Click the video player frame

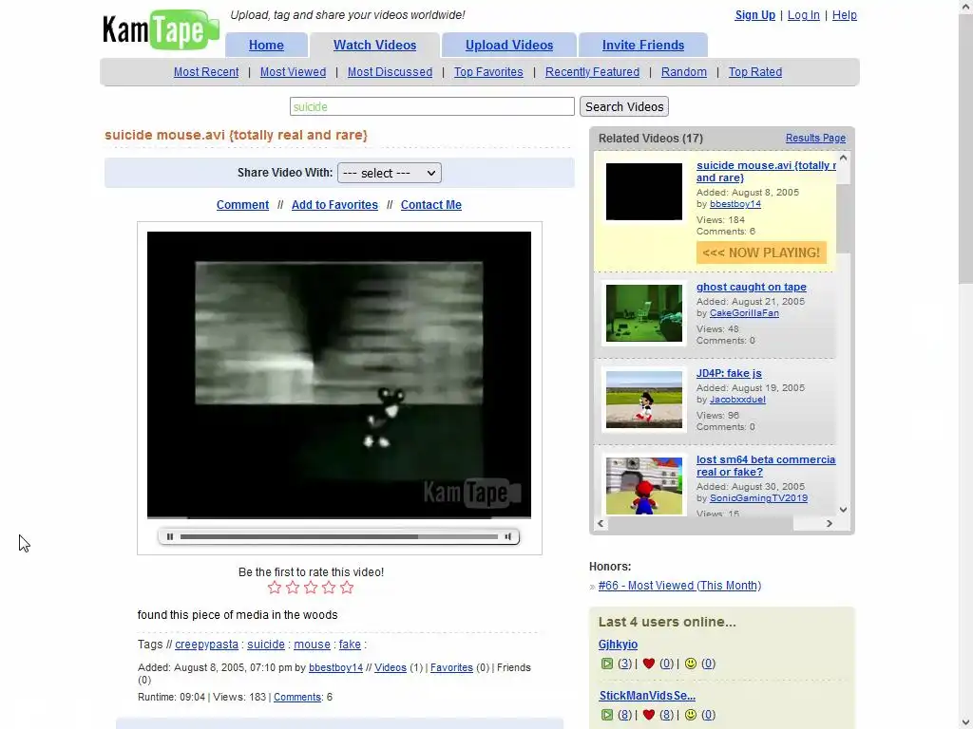339,374
